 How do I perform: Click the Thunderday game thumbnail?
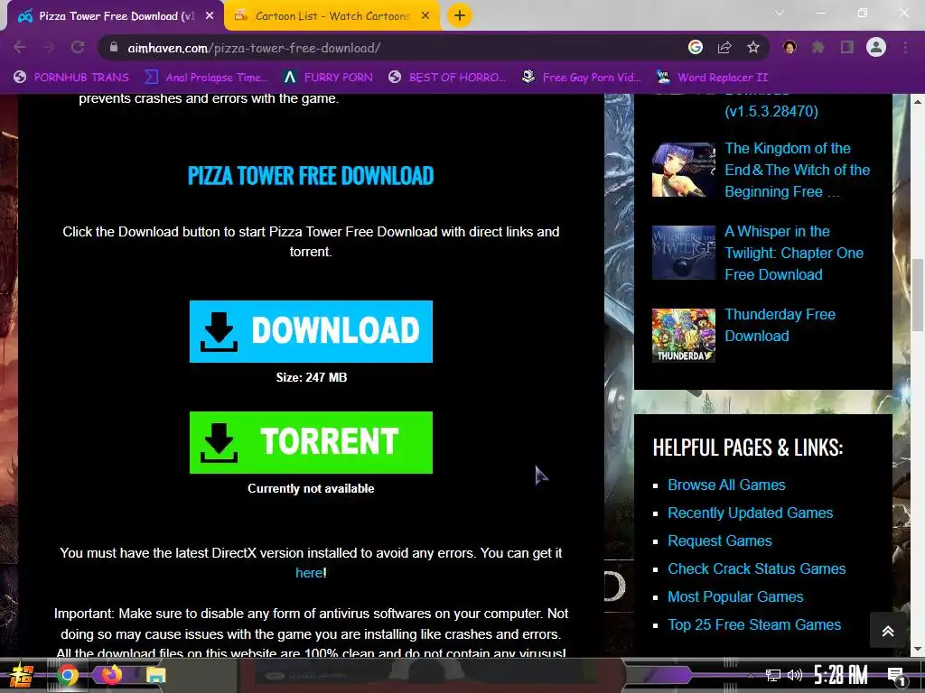[x=683, y=335]
